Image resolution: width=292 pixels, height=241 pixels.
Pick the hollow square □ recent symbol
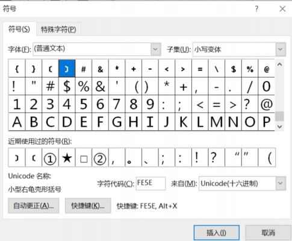pyautogui.click(x=84, y=158)
